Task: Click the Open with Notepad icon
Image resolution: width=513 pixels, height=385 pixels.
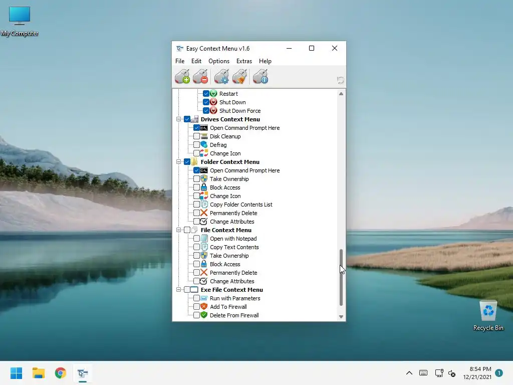Action: click(204, 238)
